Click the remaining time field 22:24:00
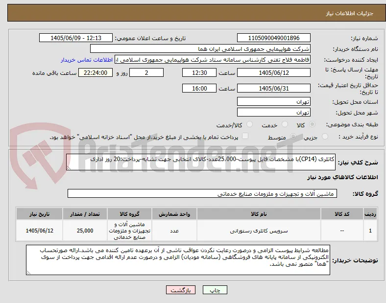Image resolution: width=386 pixels, height=303 pixels. 96,73
